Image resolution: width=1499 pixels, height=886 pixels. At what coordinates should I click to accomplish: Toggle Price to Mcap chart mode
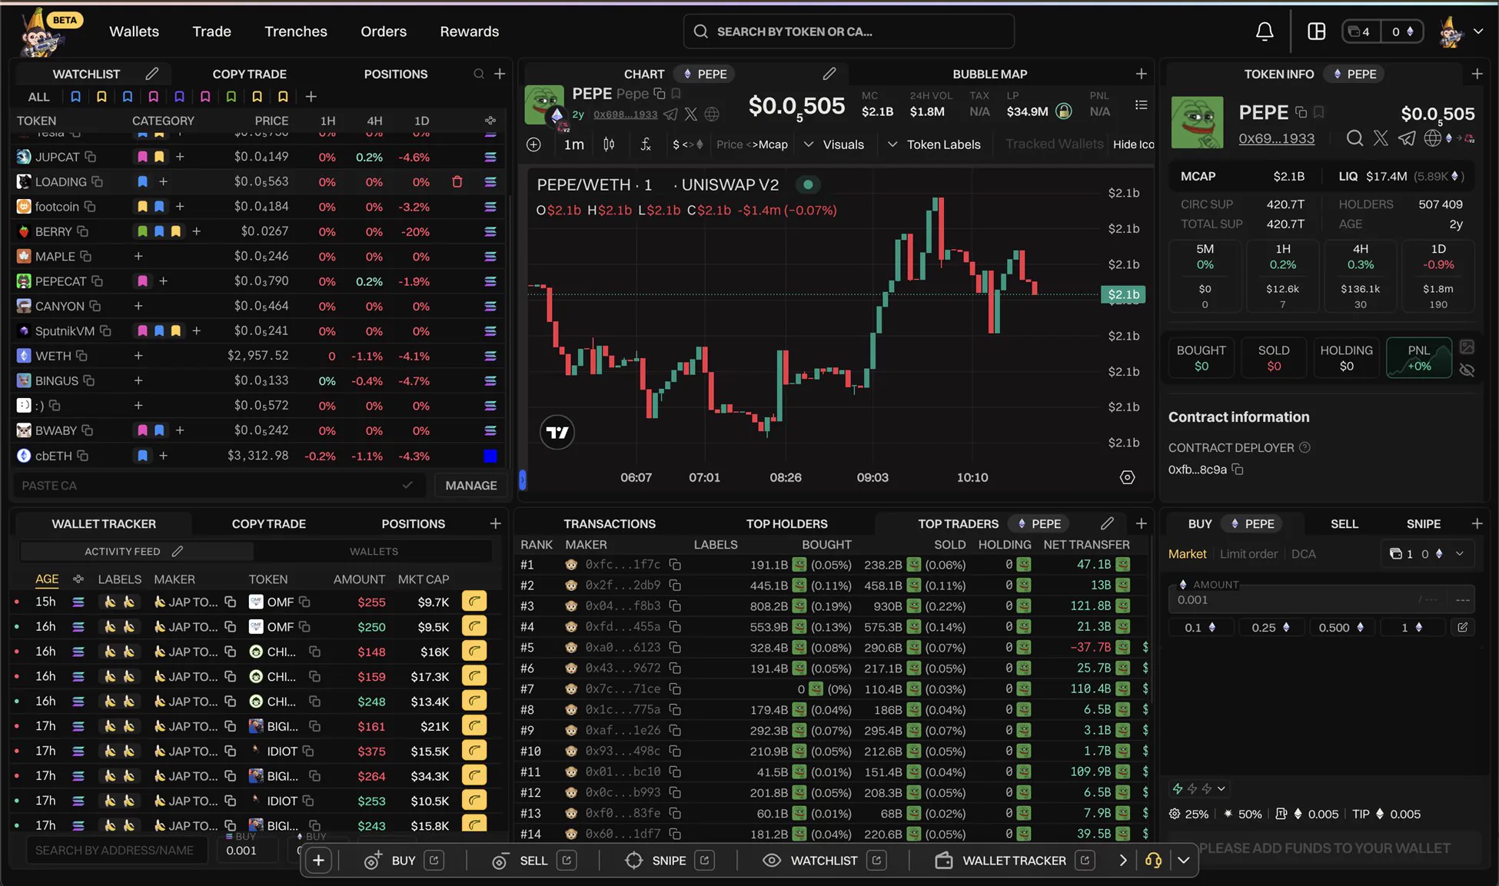(x=752, y=144)
